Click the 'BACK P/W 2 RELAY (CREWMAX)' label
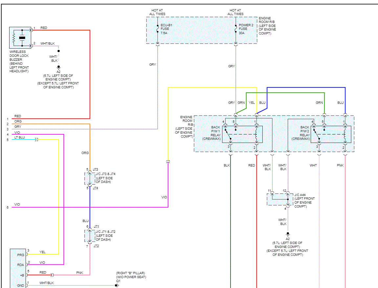The height and width of the screenshot is (288, 378). 300,133
